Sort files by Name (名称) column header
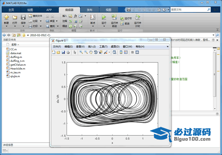 [x=14, y=45]
